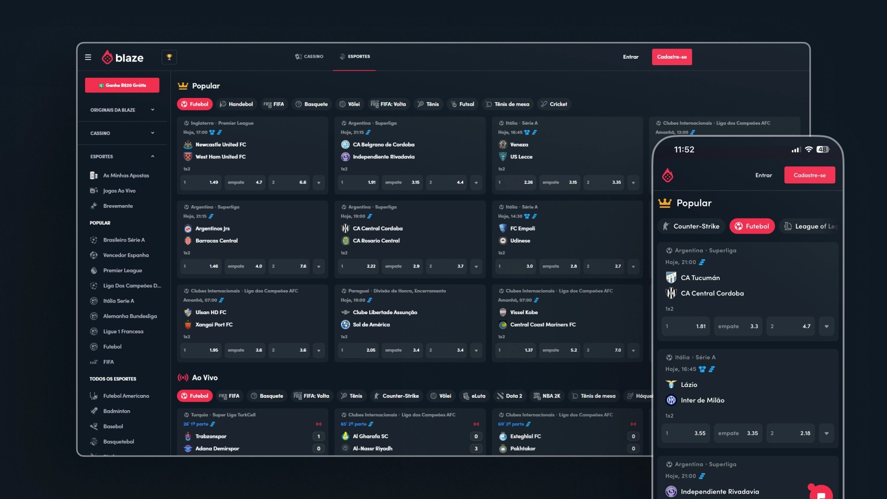Open the trophy icon button
Viewport: 887px width, 499px height.
169,57
